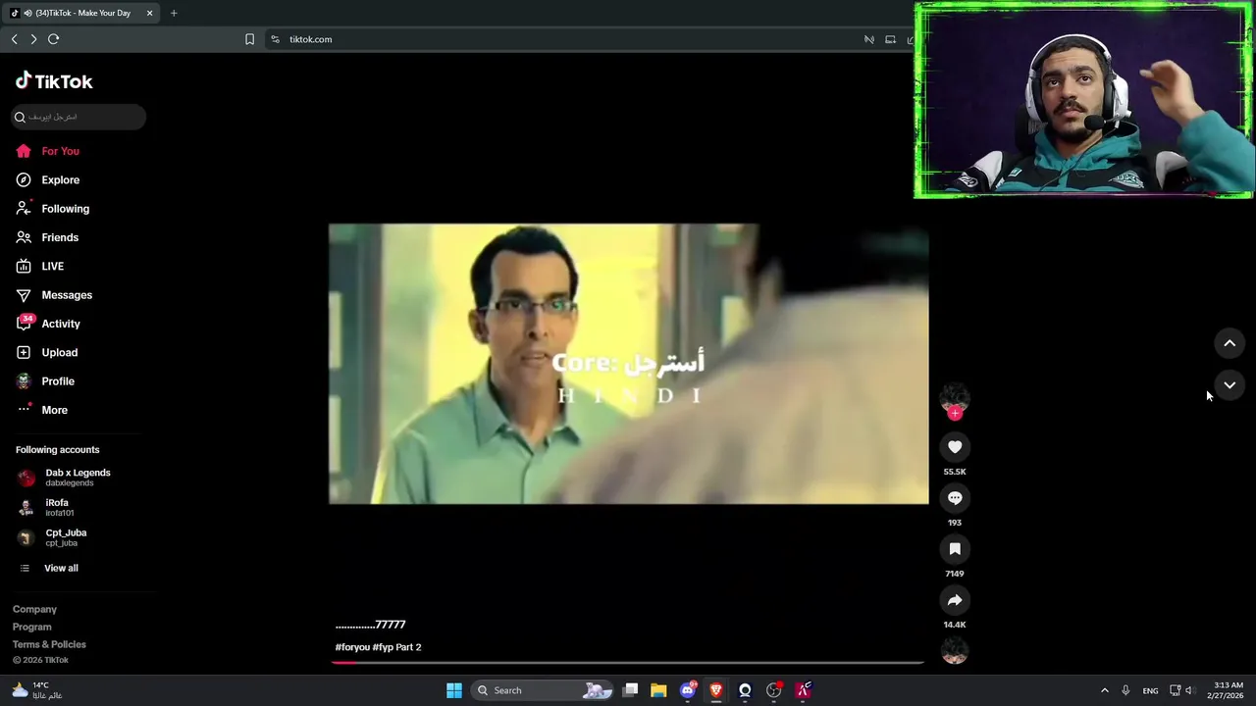This screenshot has width=1256, height=706.
Task: Click the taskbar Search box
Action: click(x=543, y=690)
